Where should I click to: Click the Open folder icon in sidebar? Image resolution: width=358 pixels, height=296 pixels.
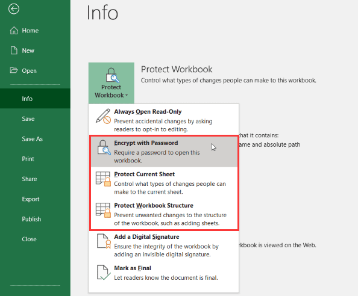[x=14, y=70]
